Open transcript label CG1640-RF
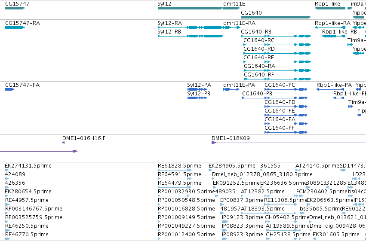This screenshot has width=366, height=241. [x=259, y=75]
